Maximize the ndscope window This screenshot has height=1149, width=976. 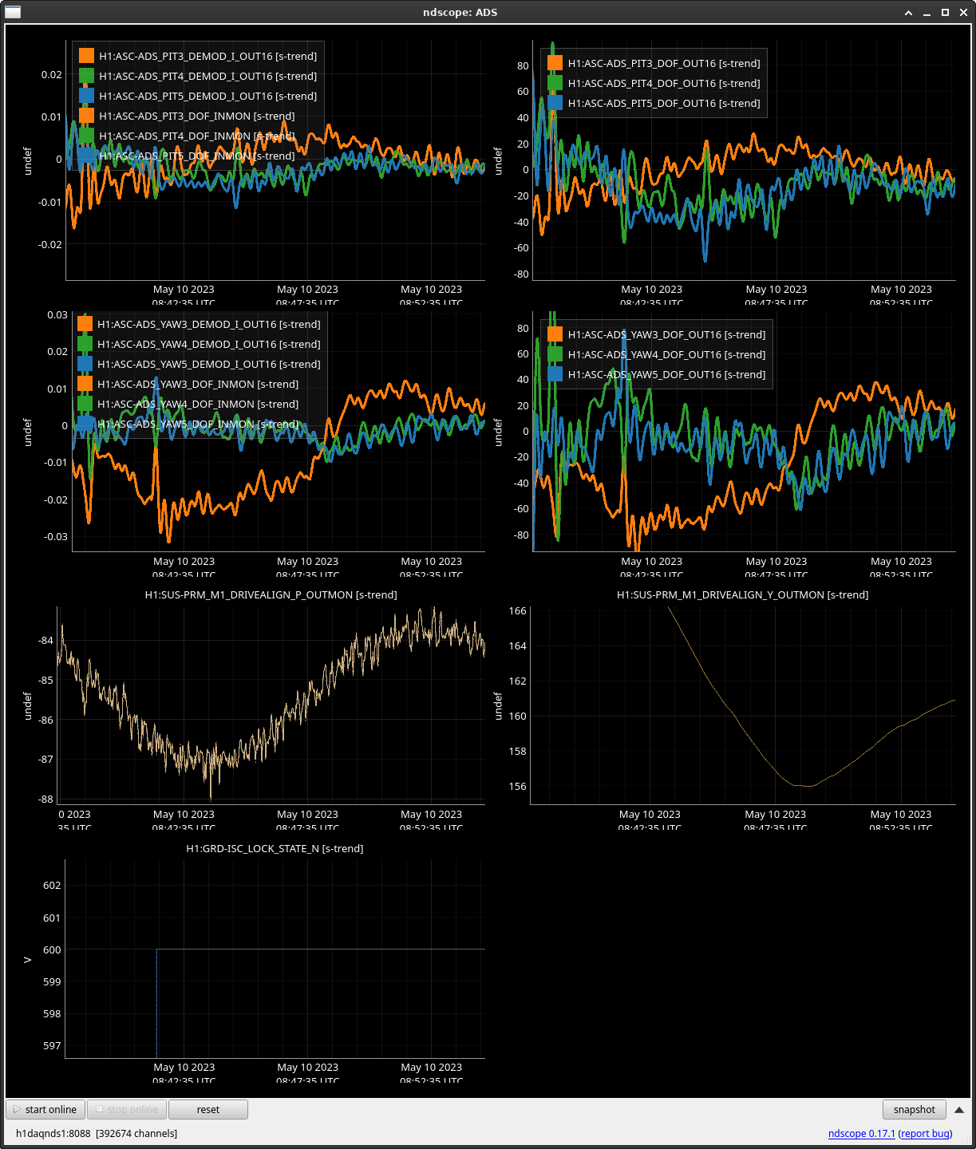[x=945, y=13]
